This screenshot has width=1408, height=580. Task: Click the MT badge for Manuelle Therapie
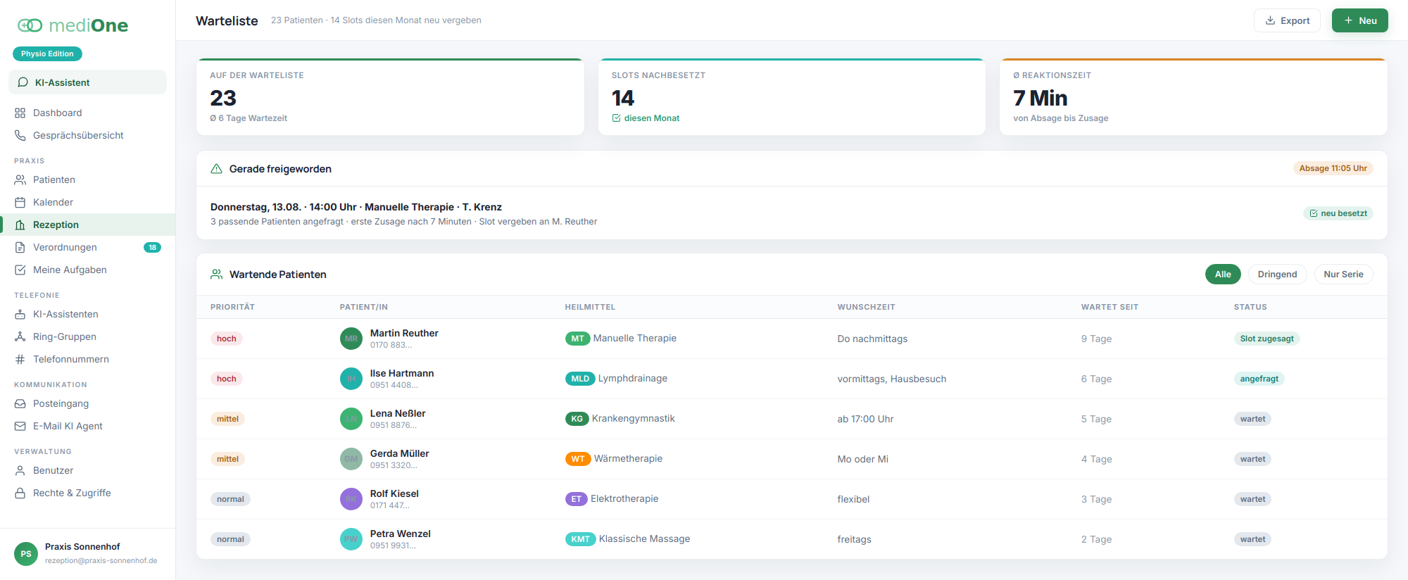click(577, 339)
